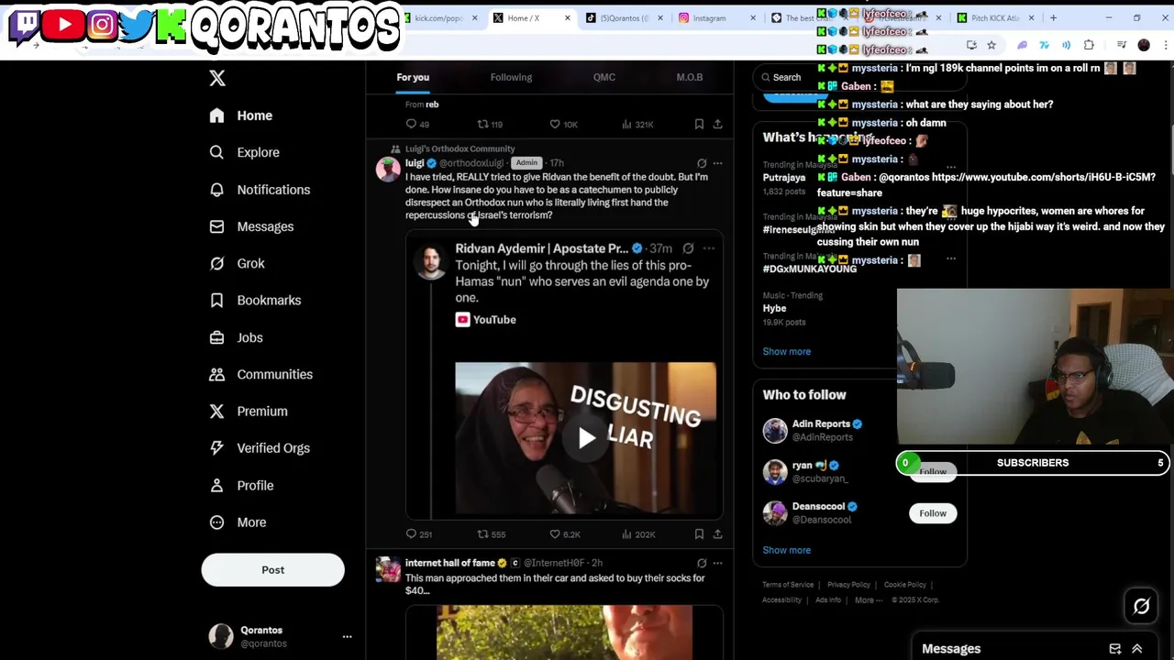Open Terms of Service link
This screenshot has width=1174, height=660.
coord(788,585)
